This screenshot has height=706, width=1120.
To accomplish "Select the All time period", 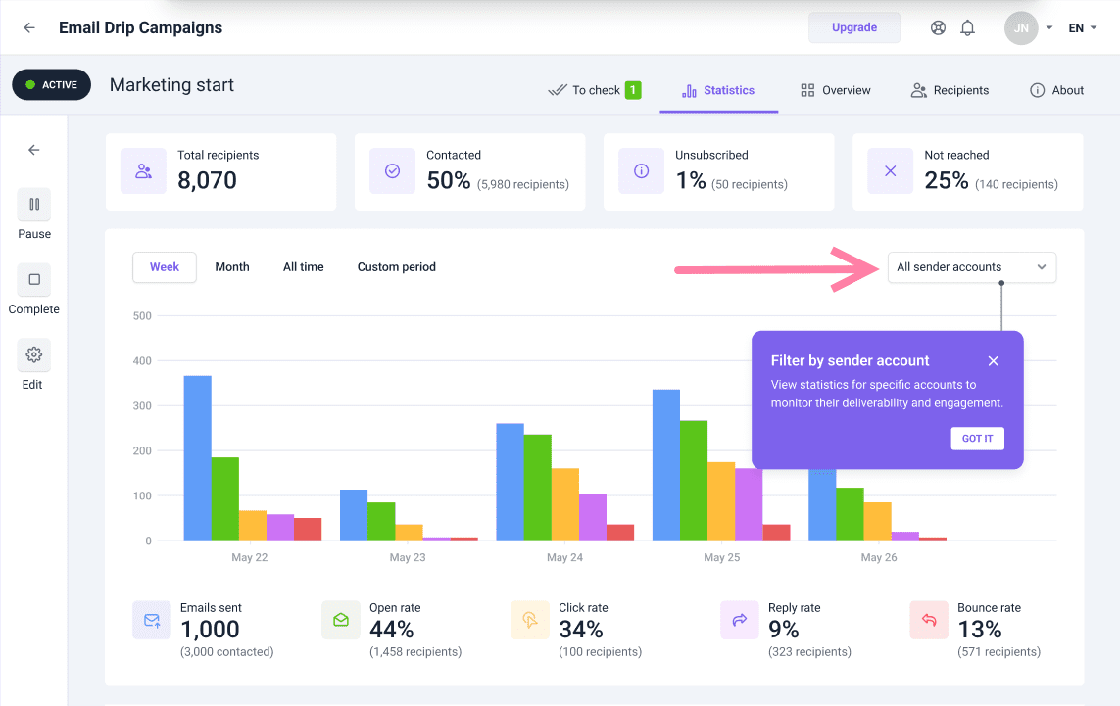I will click(x=303, y=267).
